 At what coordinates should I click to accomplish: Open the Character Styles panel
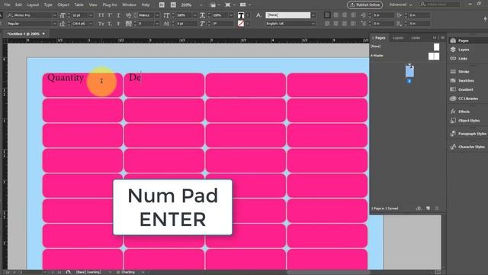coord(467,147)
